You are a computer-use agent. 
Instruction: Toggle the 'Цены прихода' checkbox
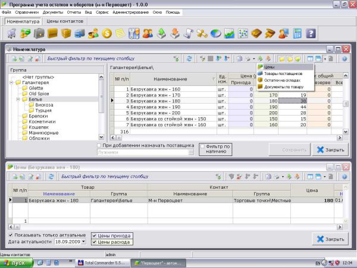[94, 236]
